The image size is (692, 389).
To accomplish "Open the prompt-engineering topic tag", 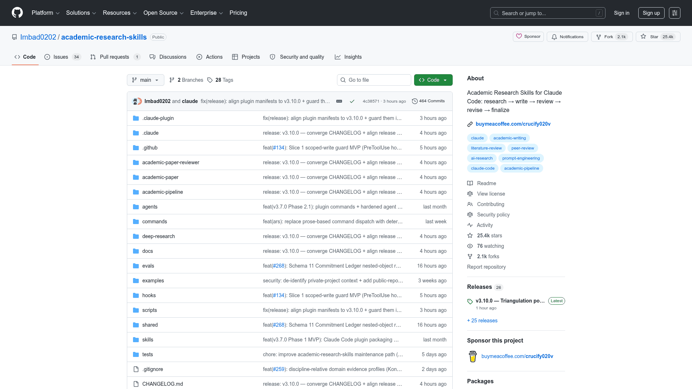I will coord(521,158).
